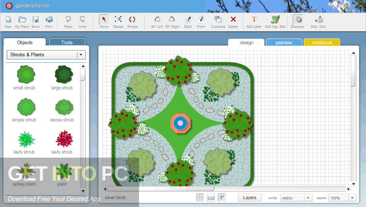Add Label to the design

click(x=254, y=19)
